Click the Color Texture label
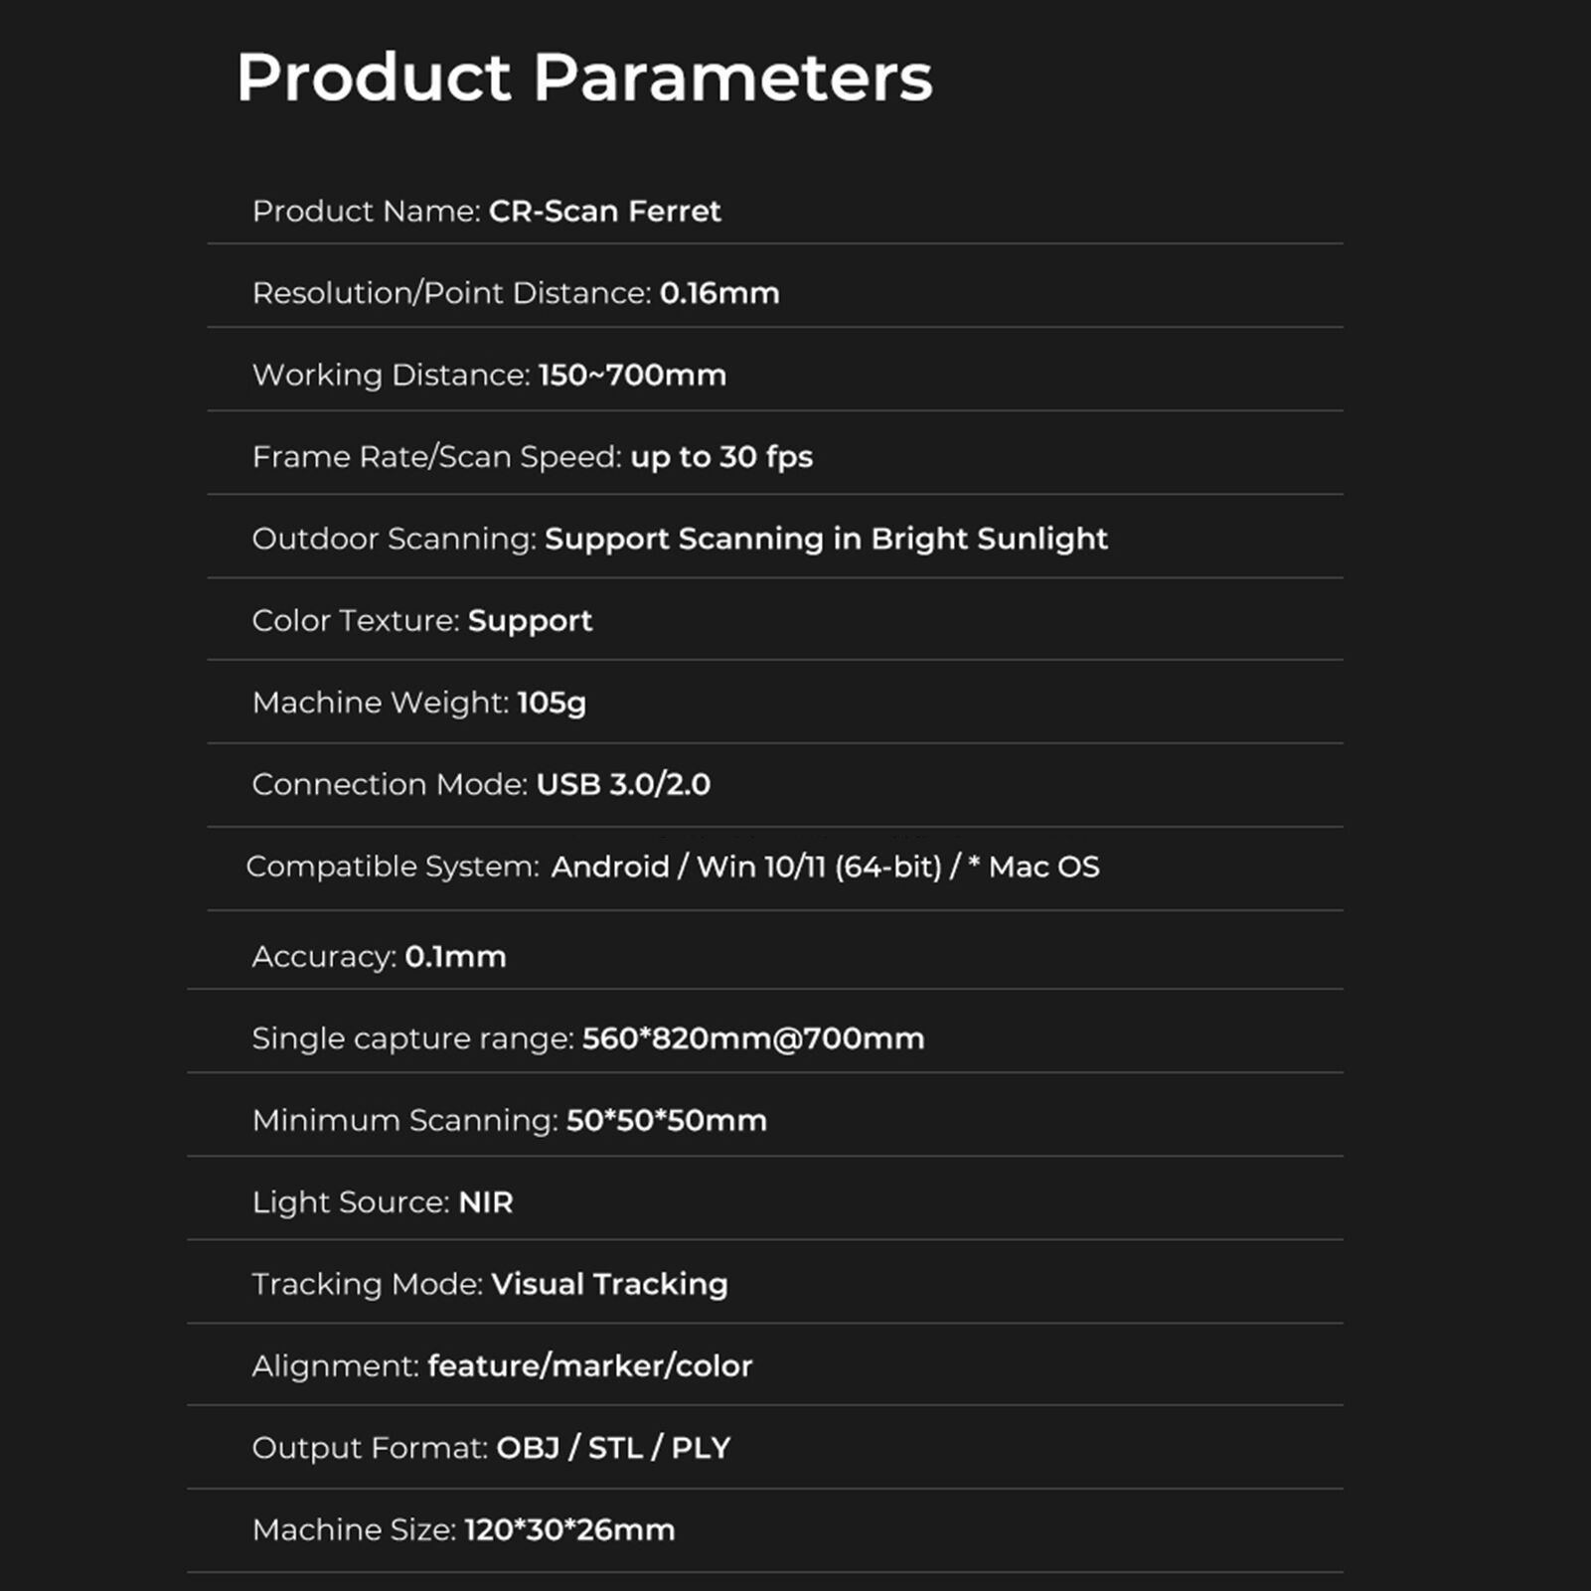 pos(356,620)
